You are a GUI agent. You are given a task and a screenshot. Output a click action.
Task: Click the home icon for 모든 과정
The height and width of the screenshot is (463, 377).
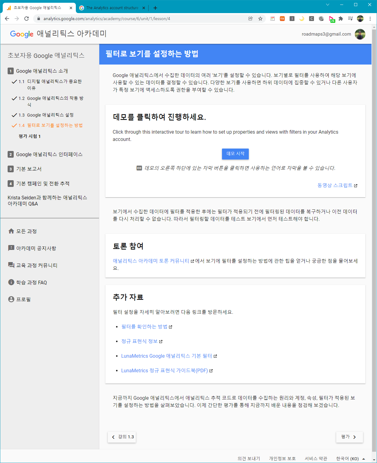[11, 231]
